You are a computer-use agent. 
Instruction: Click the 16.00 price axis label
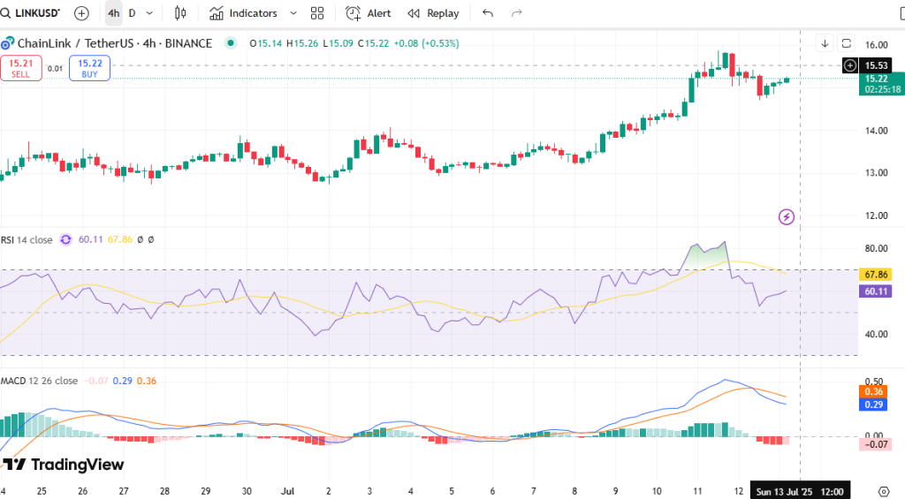point(876,45)
